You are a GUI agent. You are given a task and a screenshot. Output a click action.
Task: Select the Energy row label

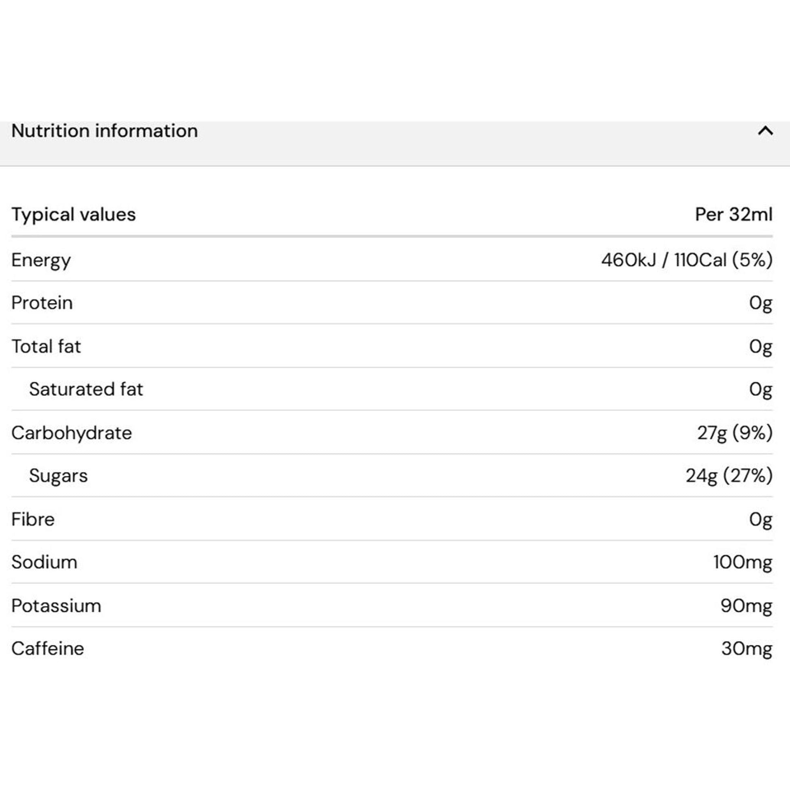click(41, 261)
